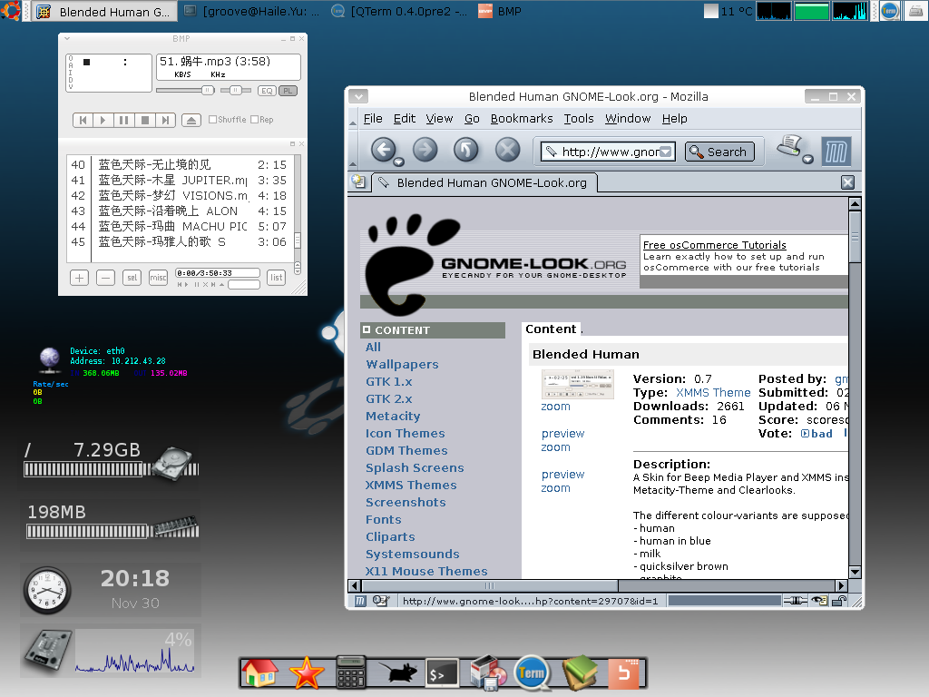Vote 'bad' on Blended Human

817,433
